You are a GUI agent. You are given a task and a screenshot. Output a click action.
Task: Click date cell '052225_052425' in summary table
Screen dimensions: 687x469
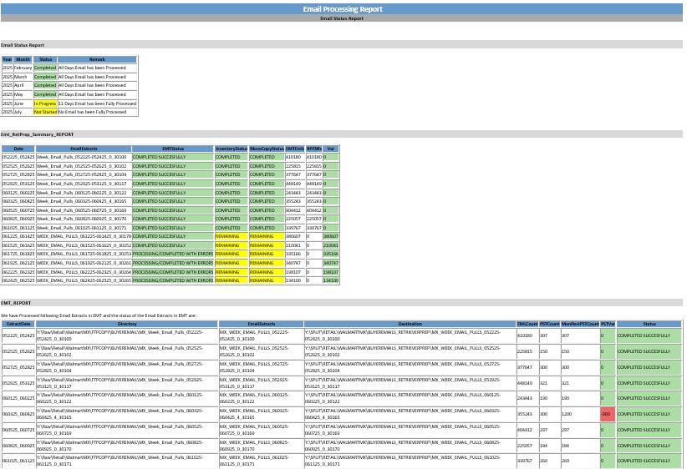pos(18,157)
